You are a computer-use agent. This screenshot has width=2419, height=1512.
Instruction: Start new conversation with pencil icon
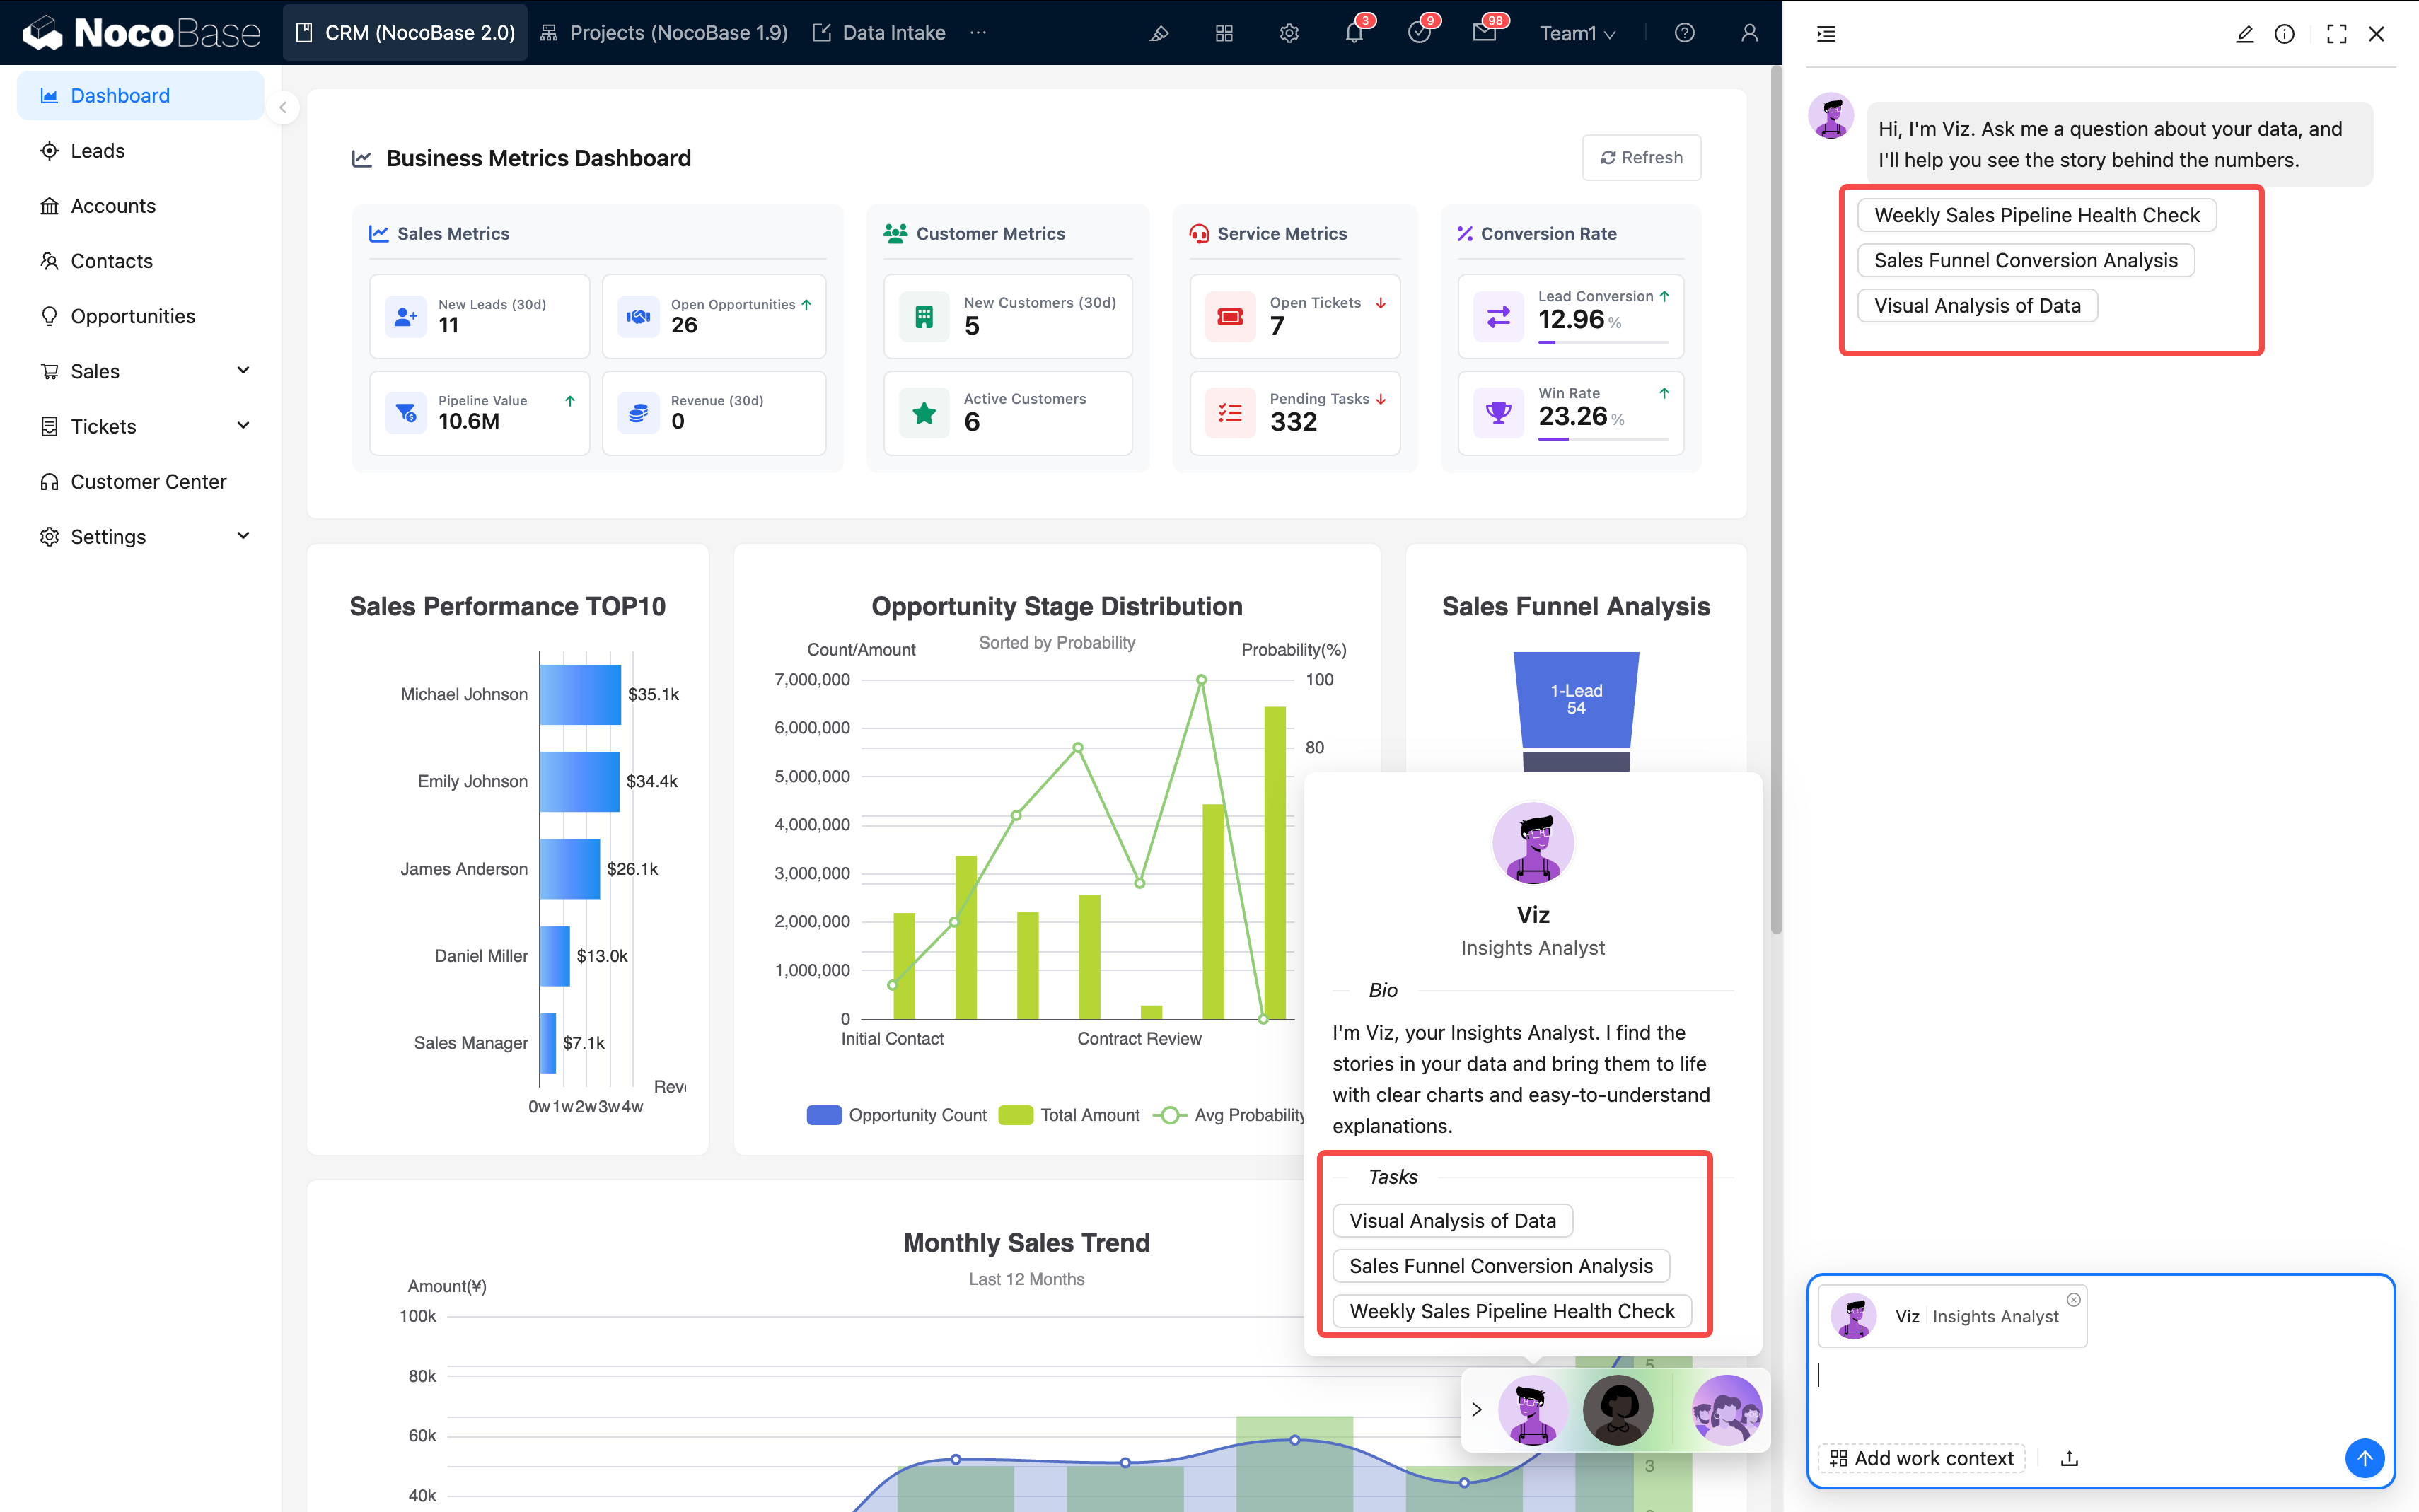(x=2244, y=34)
